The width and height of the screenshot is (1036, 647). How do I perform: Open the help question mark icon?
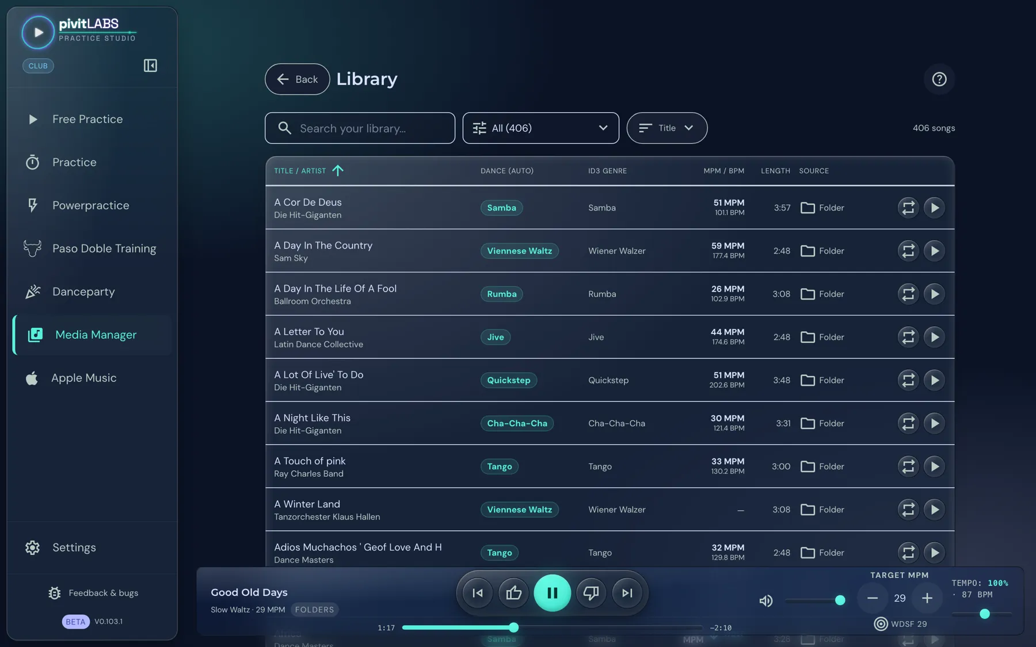(x=939, y=79)
